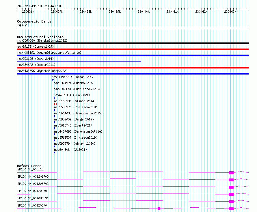Click transcript label SP100|NM_001206701
Image resolution: width=257 pixels, height=212 pixels.
coord(33,191)
